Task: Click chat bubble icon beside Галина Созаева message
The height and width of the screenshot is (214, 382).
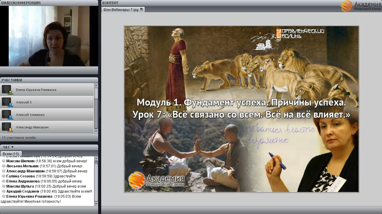Action: 4,176
